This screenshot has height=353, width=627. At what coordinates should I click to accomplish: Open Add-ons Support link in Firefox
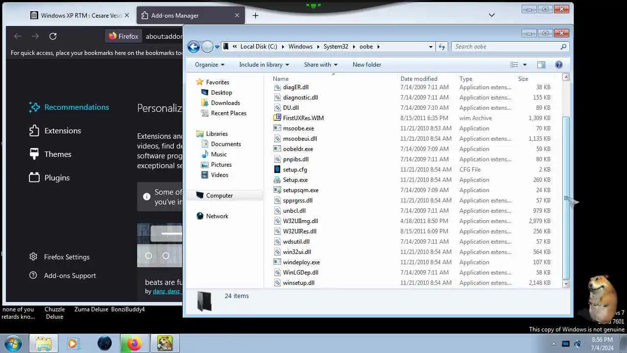[x=62, y=276]
